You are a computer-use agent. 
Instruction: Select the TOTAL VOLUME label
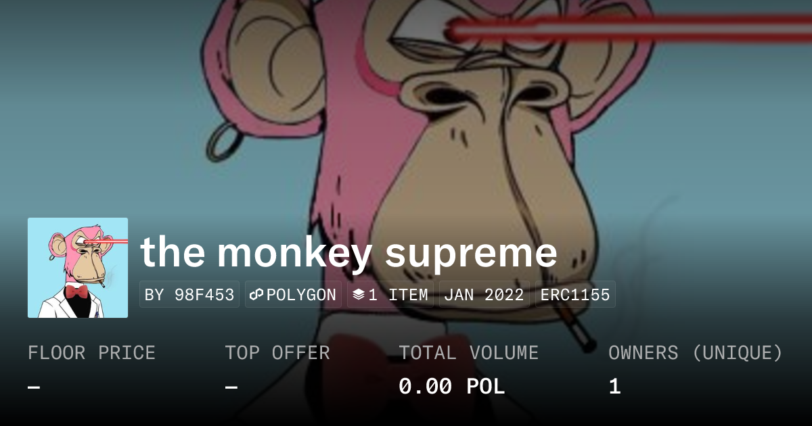(468, 353)
